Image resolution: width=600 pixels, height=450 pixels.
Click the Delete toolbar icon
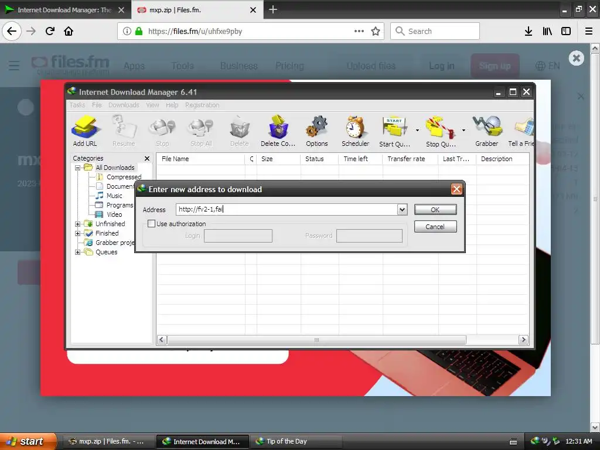coord(240,131)
